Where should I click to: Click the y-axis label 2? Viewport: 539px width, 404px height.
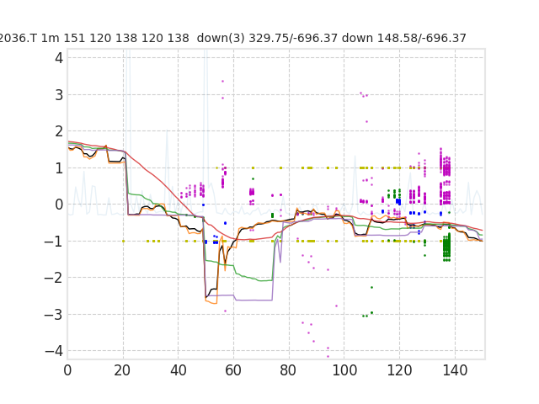[x=59, y=131]
